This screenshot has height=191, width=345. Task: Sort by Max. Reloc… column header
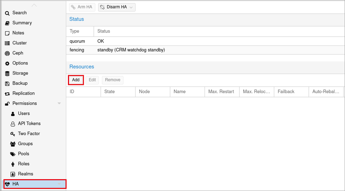tap(257, 92)
